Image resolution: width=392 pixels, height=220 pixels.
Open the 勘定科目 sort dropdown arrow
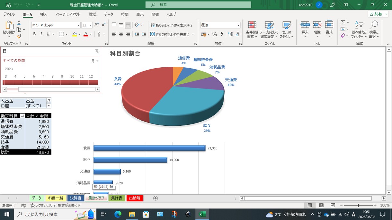click(x=22, y=116)
